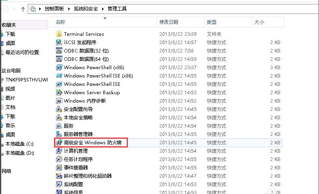The height and width of the screenshot is (194, 319).
Task: Click the Windows PowerShell (x86) icon
Action: click(59, 68)
